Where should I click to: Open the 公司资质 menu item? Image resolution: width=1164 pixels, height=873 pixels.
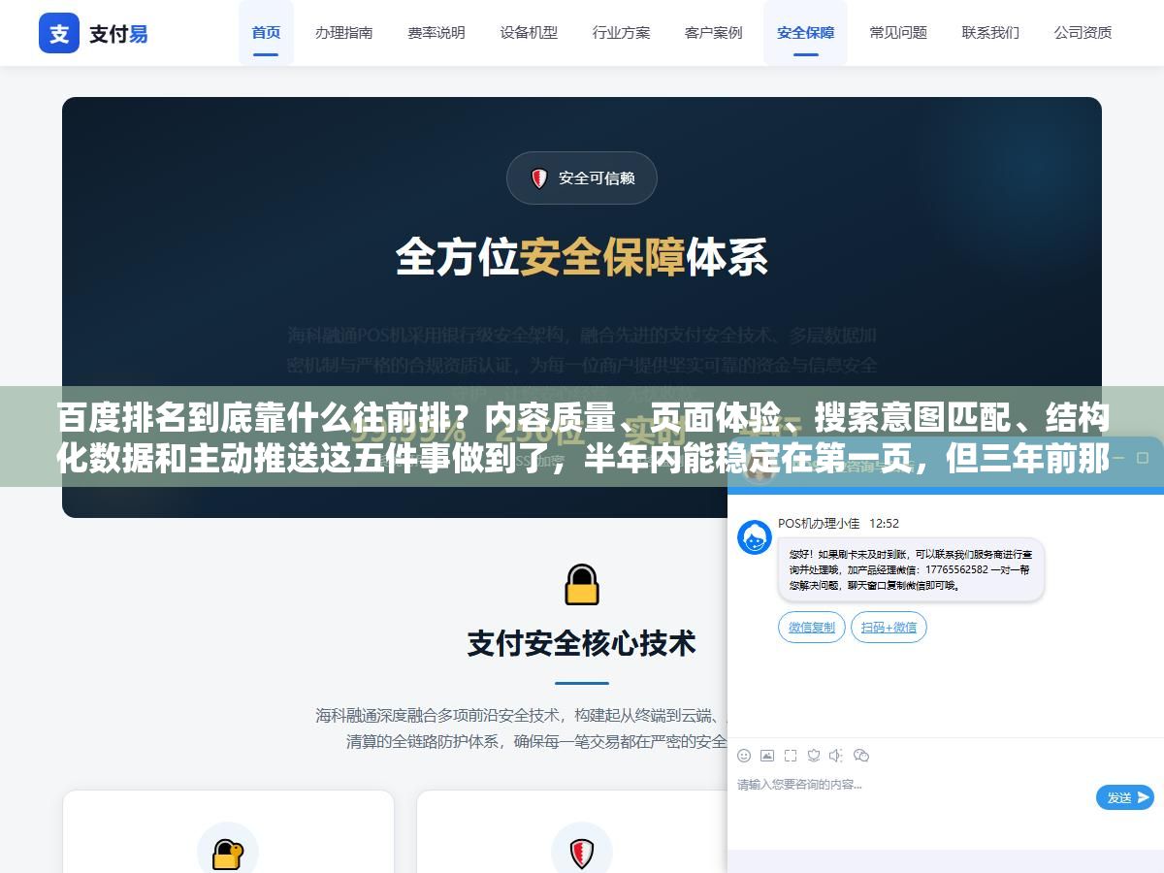[x=1083, y=33]
